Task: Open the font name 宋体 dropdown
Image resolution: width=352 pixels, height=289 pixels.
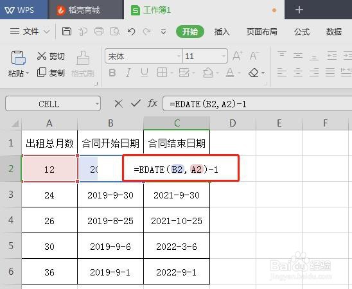Action: 179,56
